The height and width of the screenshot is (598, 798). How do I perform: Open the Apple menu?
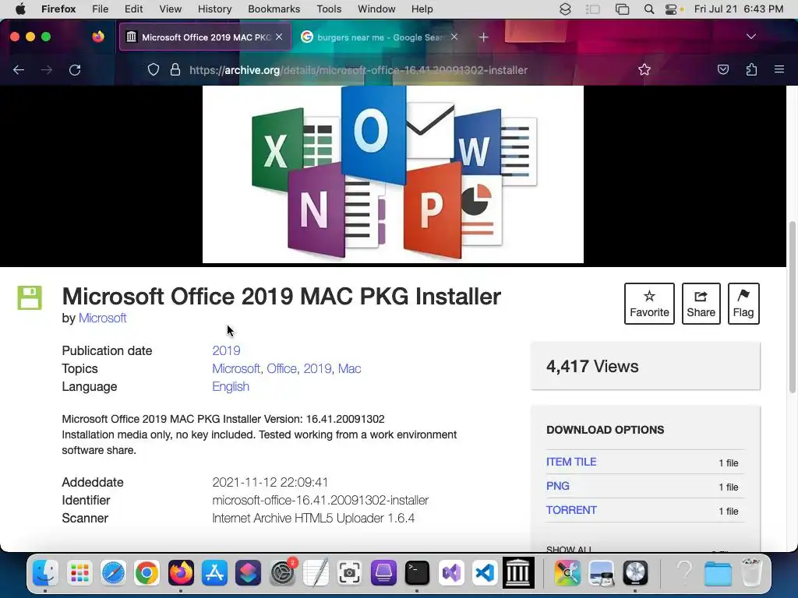tap(20, 9)
